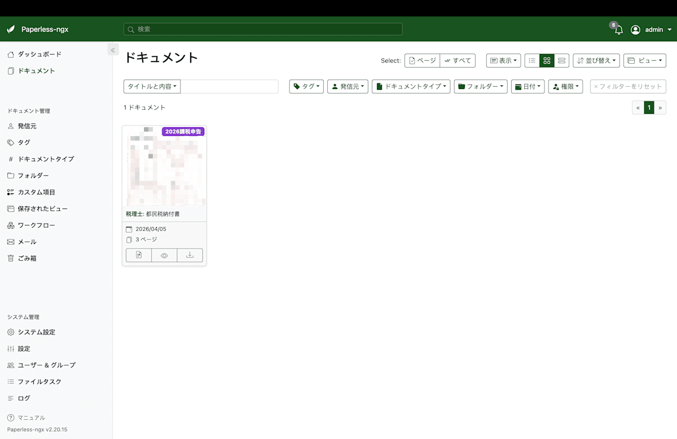Download document with the download icon
The image size is (677, 439).
pyautogui.click(x=190, y=255)
